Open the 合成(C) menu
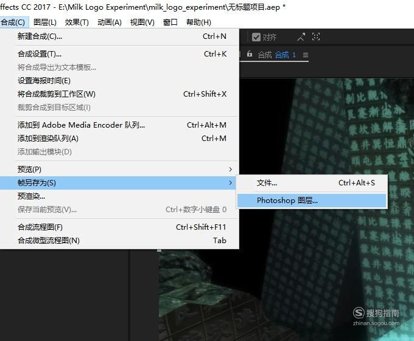This screenshot has width=414, height=341. coord(13,22)
